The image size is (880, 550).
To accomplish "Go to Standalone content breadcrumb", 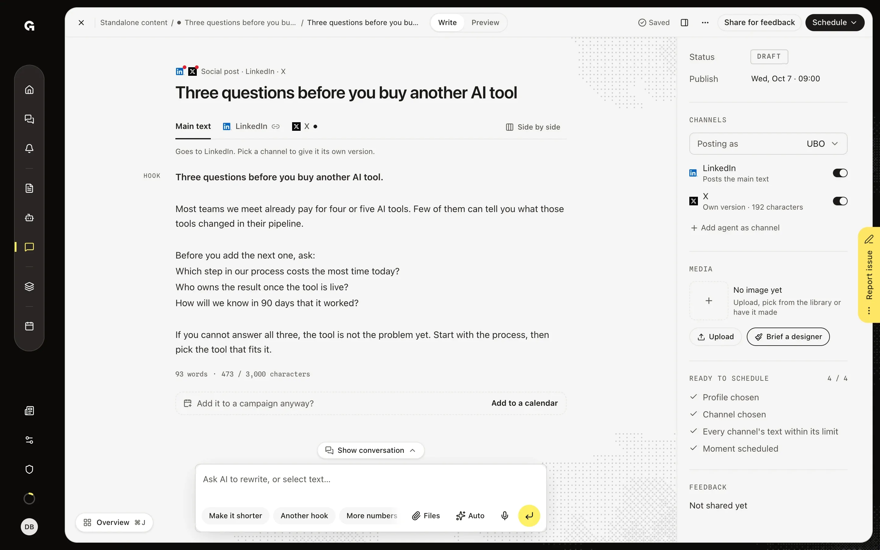I will [x=134, y=23].
